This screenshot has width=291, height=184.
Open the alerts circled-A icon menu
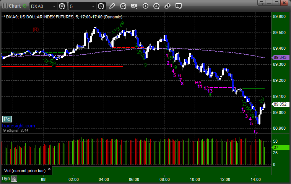pos(156,6)
